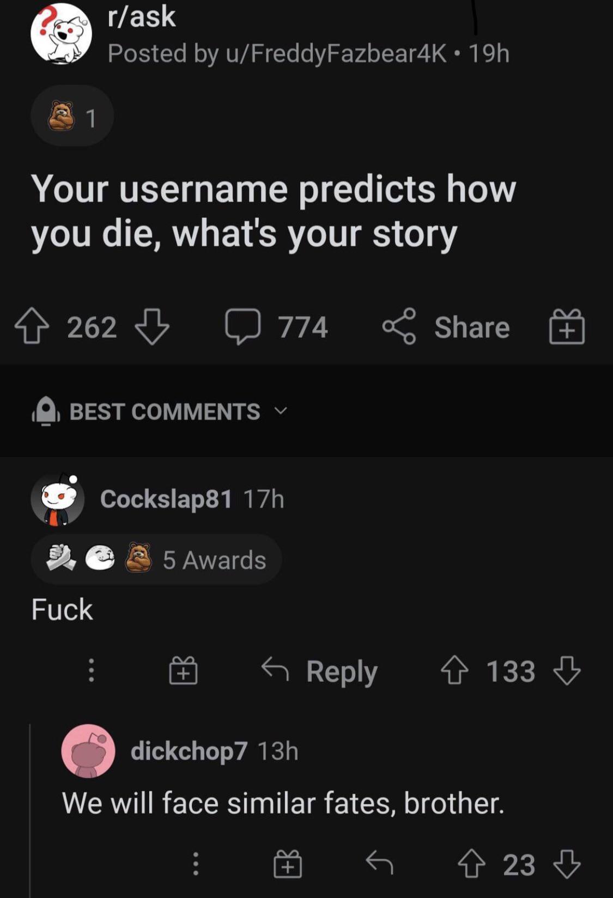Open more options on dickchop7's reply
Screen dimensions: 613x898
[196, 864]
